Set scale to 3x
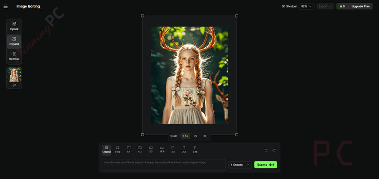Image resolution: width=379 pixels, height=179 pixels. coord(205,136)
